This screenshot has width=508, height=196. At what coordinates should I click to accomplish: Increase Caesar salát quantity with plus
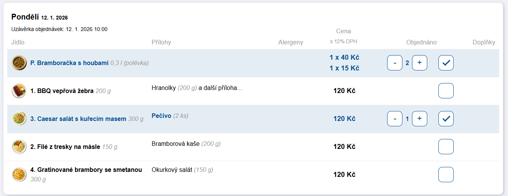point(420,119)
